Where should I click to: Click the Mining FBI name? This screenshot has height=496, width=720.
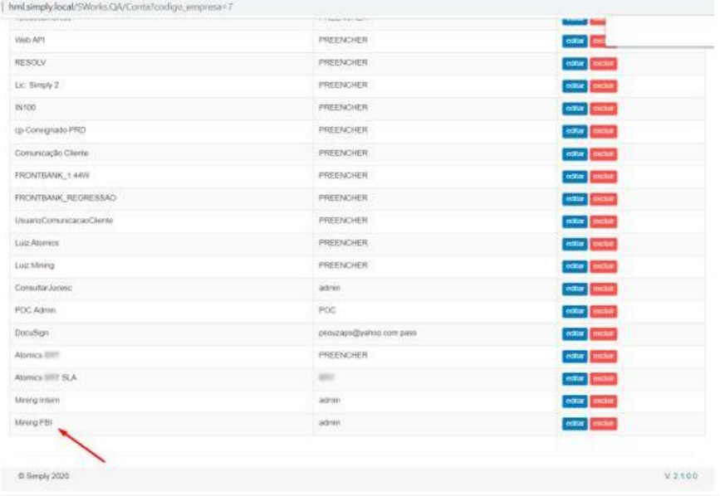point(33,422)
